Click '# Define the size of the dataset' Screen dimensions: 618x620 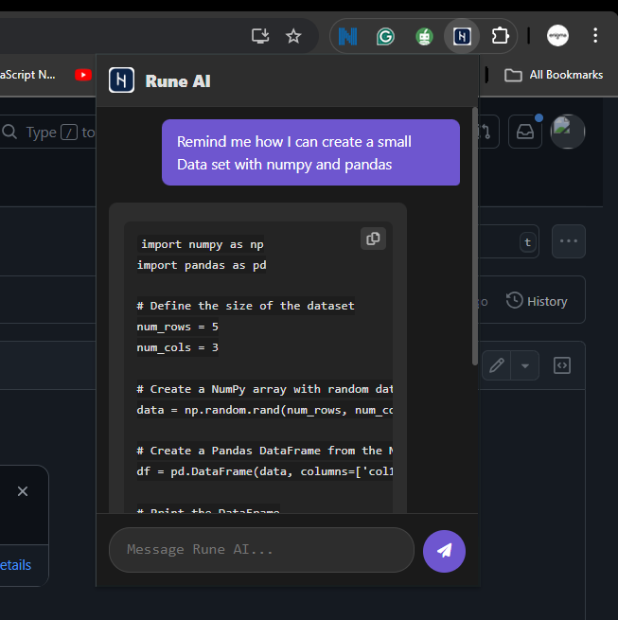point(245,306)
